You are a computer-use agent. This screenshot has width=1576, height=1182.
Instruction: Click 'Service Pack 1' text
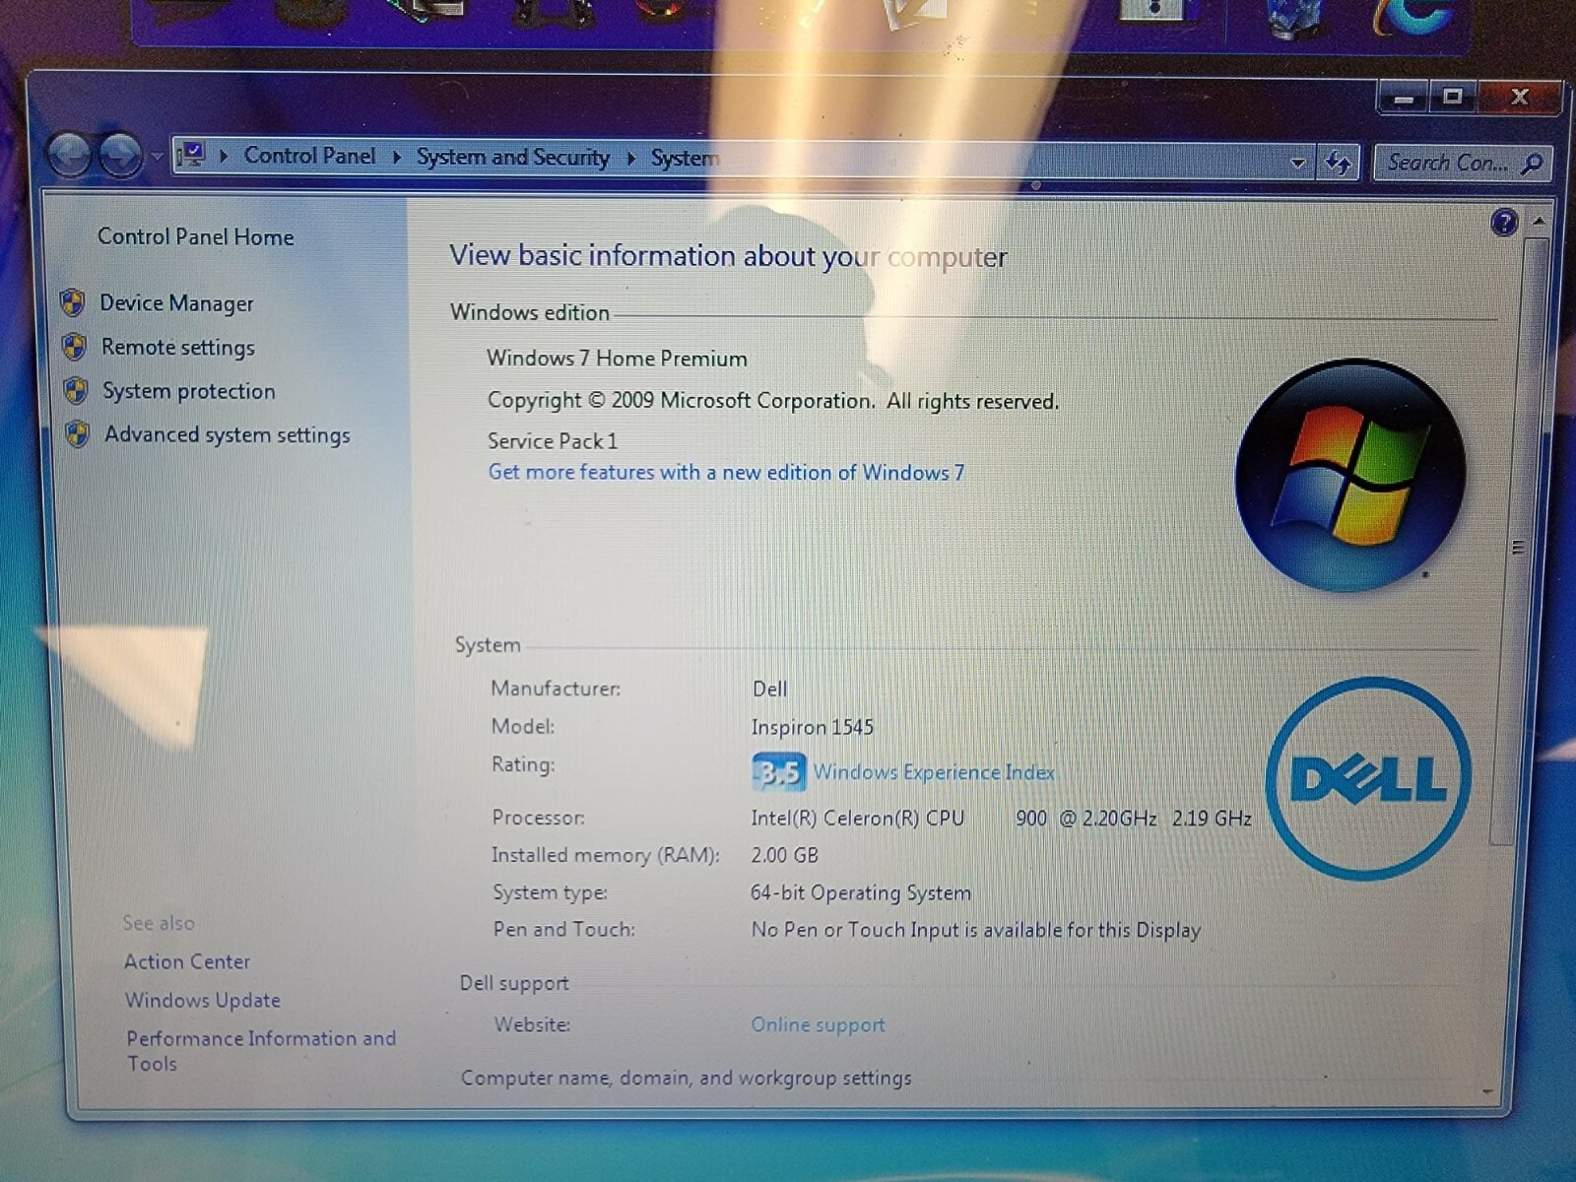point(553,440)
